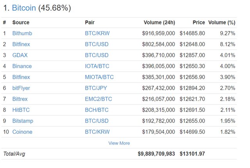Open the BCH/BTC pair link
The height and width of the screenshot is (168, 250).
pos(96,110)
